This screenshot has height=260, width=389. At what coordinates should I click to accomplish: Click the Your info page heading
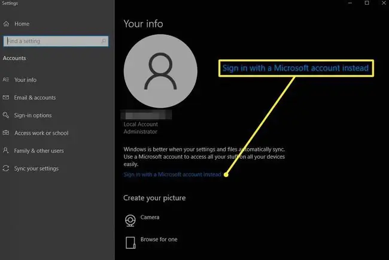coord(144,24)
